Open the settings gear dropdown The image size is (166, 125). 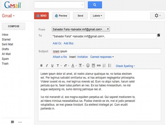pos(157,16)
